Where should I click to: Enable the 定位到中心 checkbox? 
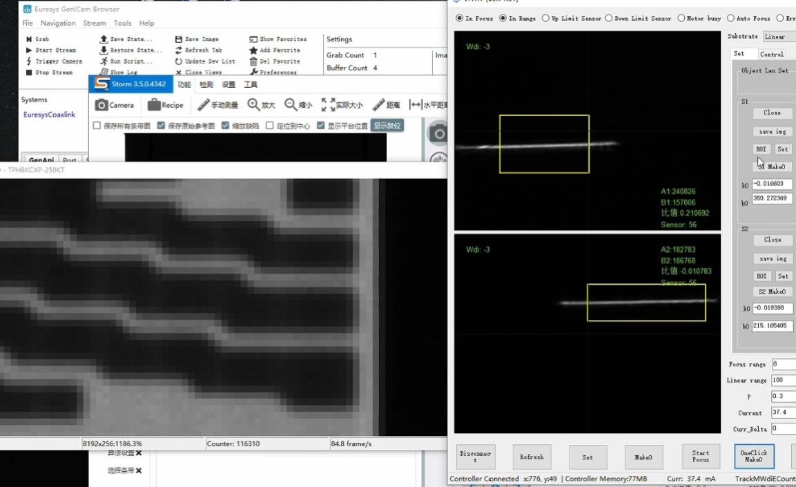click(x=269, y=126)
